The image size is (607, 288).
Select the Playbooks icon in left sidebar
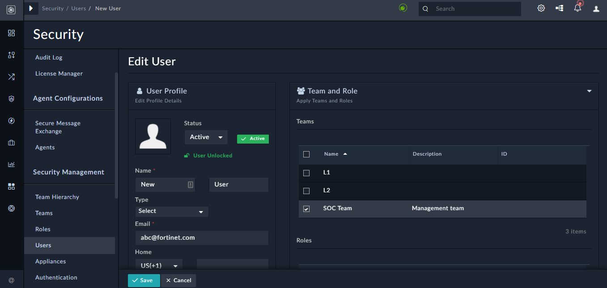(x=11, y=76)
